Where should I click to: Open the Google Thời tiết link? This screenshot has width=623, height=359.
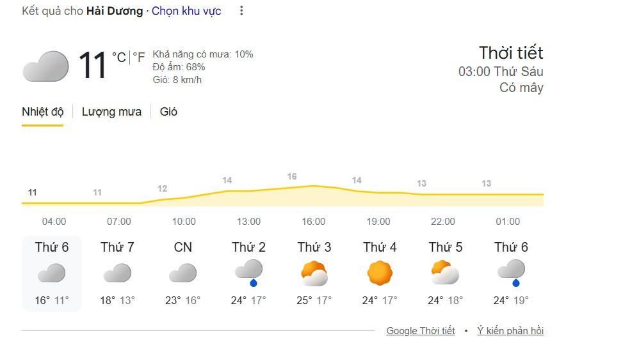421,331
